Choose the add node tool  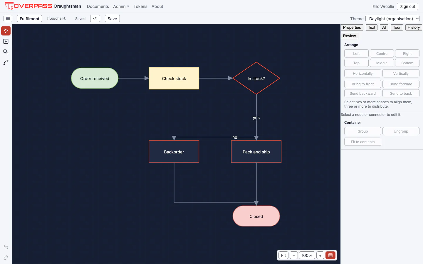point(6,41)
